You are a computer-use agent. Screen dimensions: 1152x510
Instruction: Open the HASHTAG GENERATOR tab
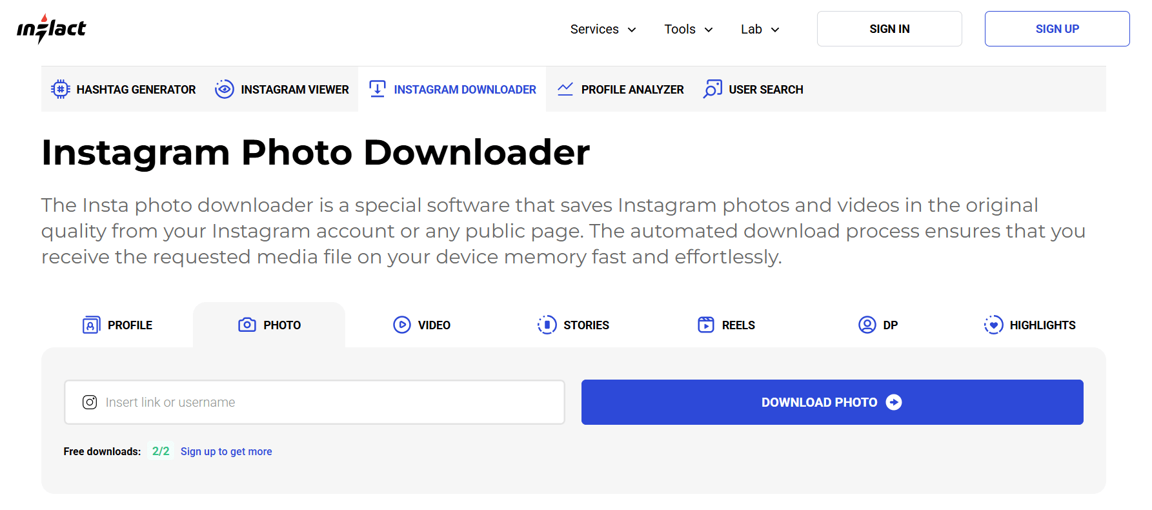click(x=123, y=89)
